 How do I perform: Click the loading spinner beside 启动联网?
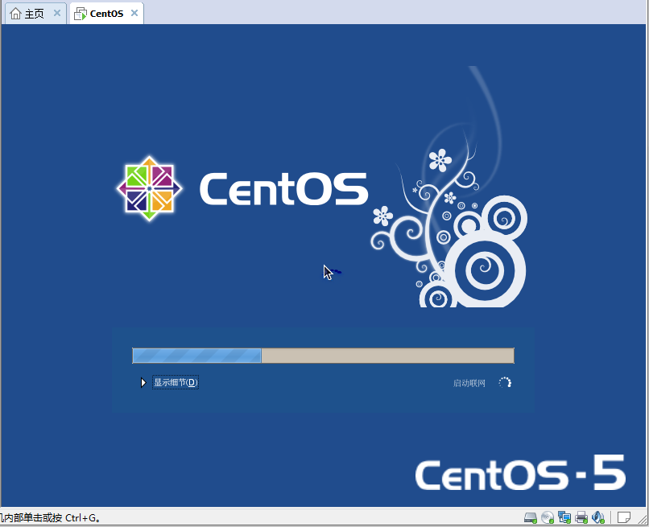click(x=505, y=383)
